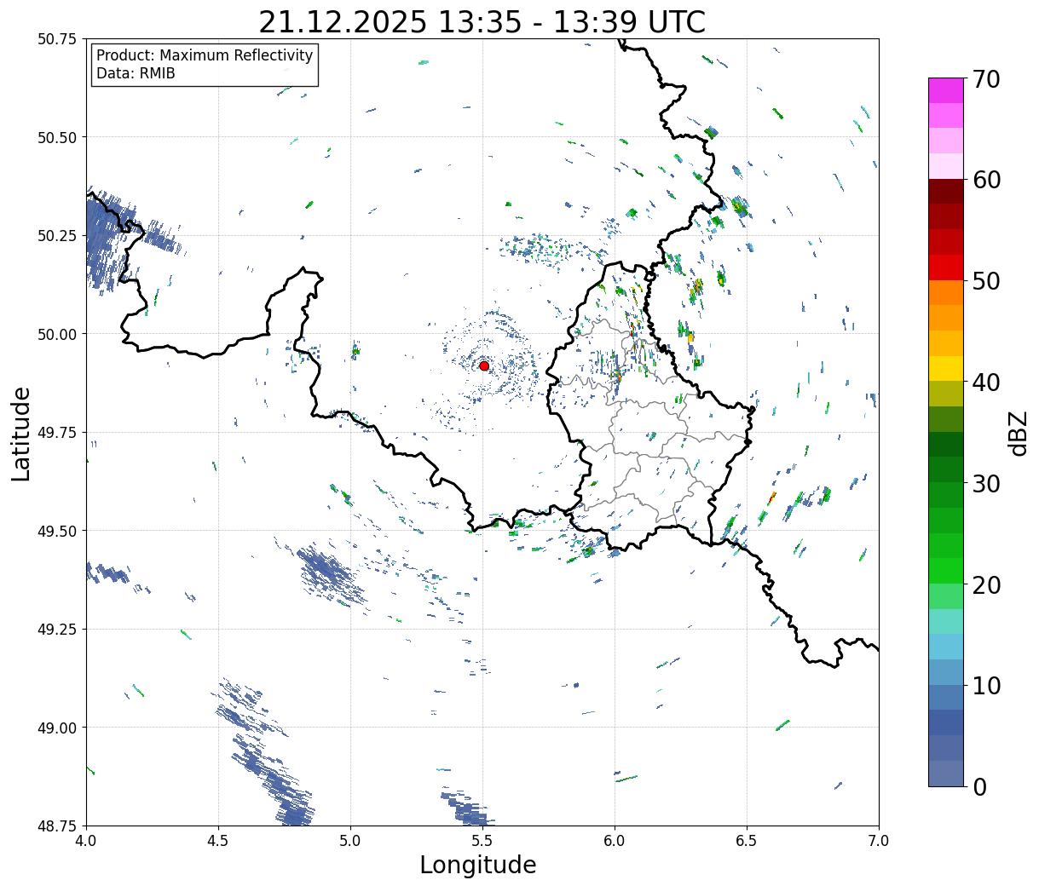This screenshot has height=886, width=1039.
Task: Click longitude tick label 4.5
Action: coord(218,841)
